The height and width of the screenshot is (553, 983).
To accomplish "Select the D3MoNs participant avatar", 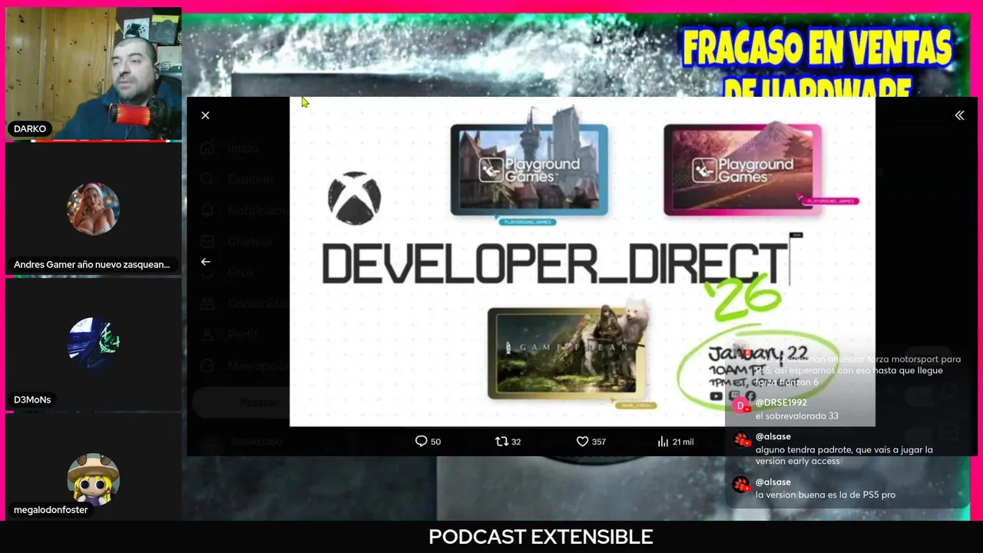I will click(x=93, y=343).
